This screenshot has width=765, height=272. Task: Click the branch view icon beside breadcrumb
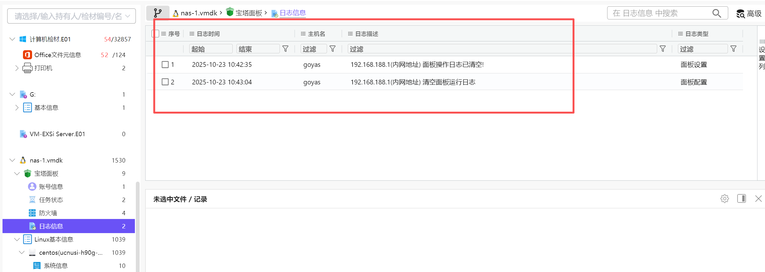click(x=158, y=13)
